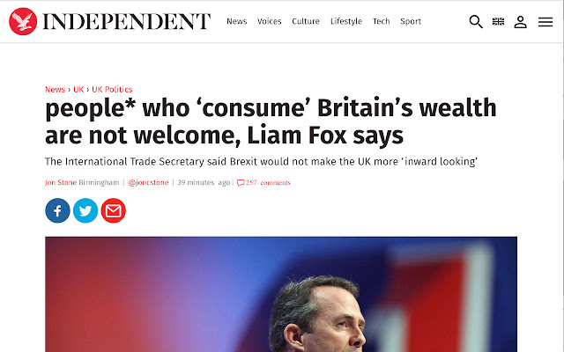Viewport: 564px width, 352px height.
Task: Open author Jon Stone's page
Action: (61, 182)
